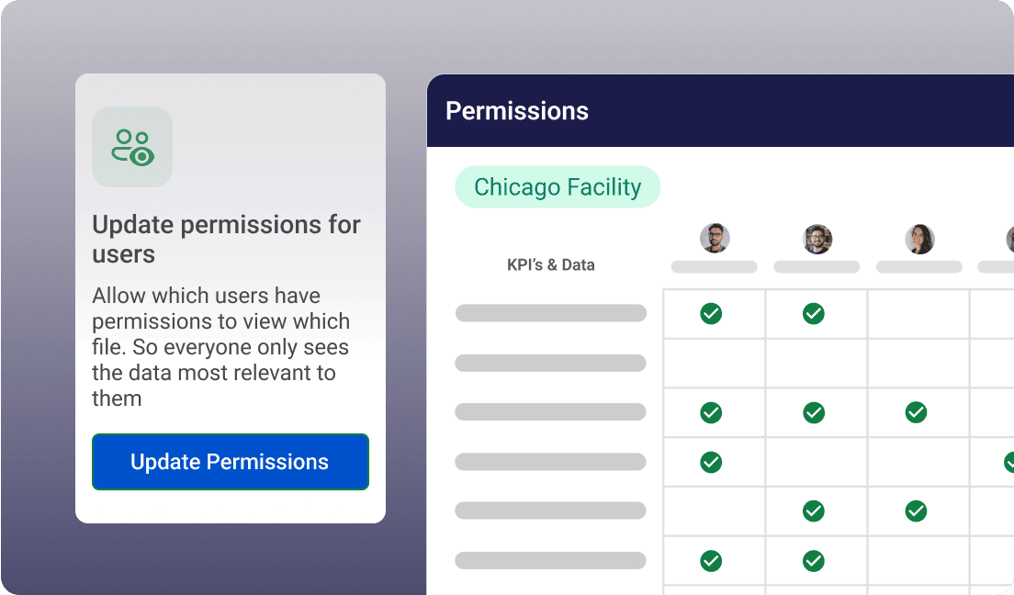Viewport: 1014px width, 595px height.
Task: Switch to the Permissions panel header
Action: click(x=517, y=110)
